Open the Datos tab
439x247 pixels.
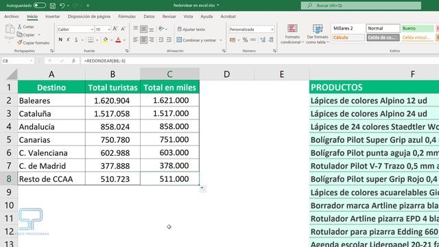(x=150, y=16)
